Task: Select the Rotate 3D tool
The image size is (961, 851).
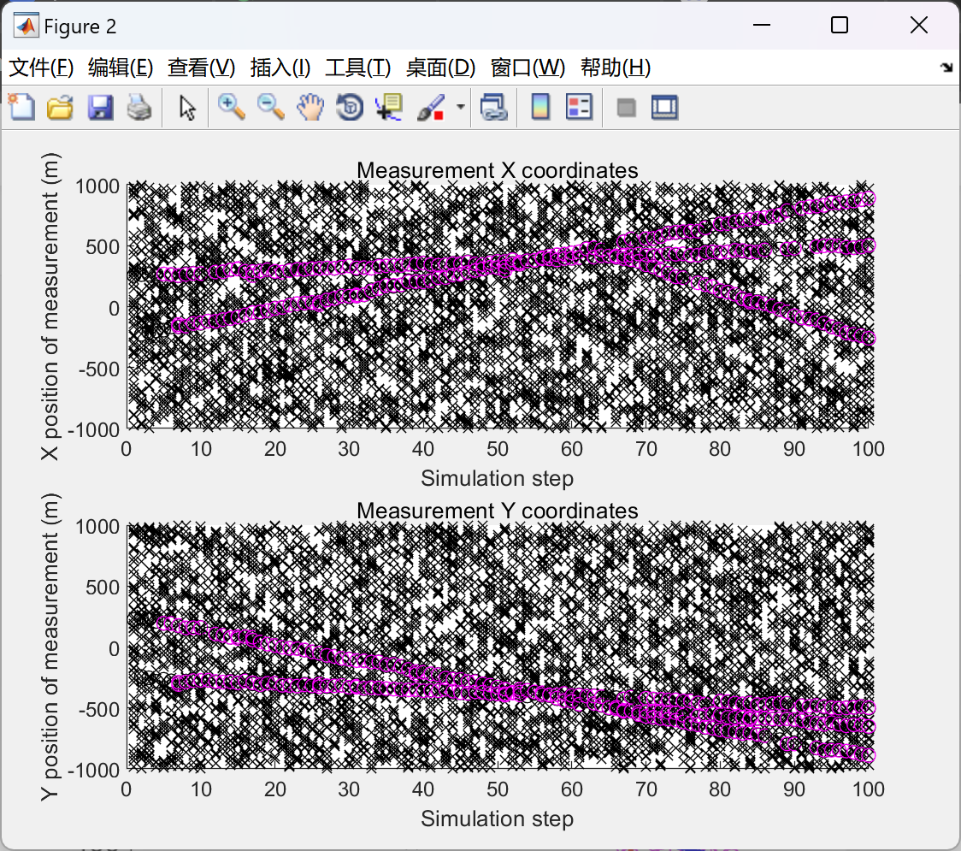Action: coord(350,107)
